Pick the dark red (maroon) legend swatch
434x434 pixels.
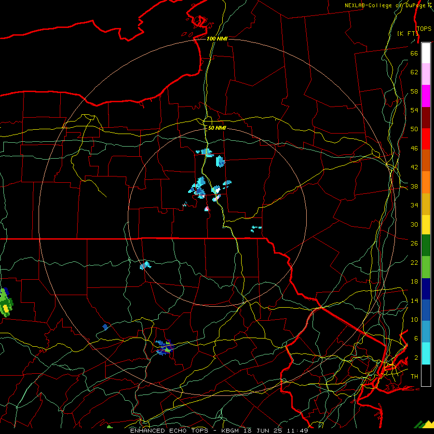pos(426,117)
